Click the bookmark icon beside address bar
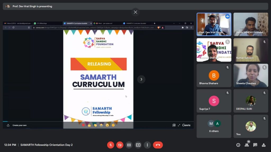Screen dimensions: 271x152 tap(29, 27)
